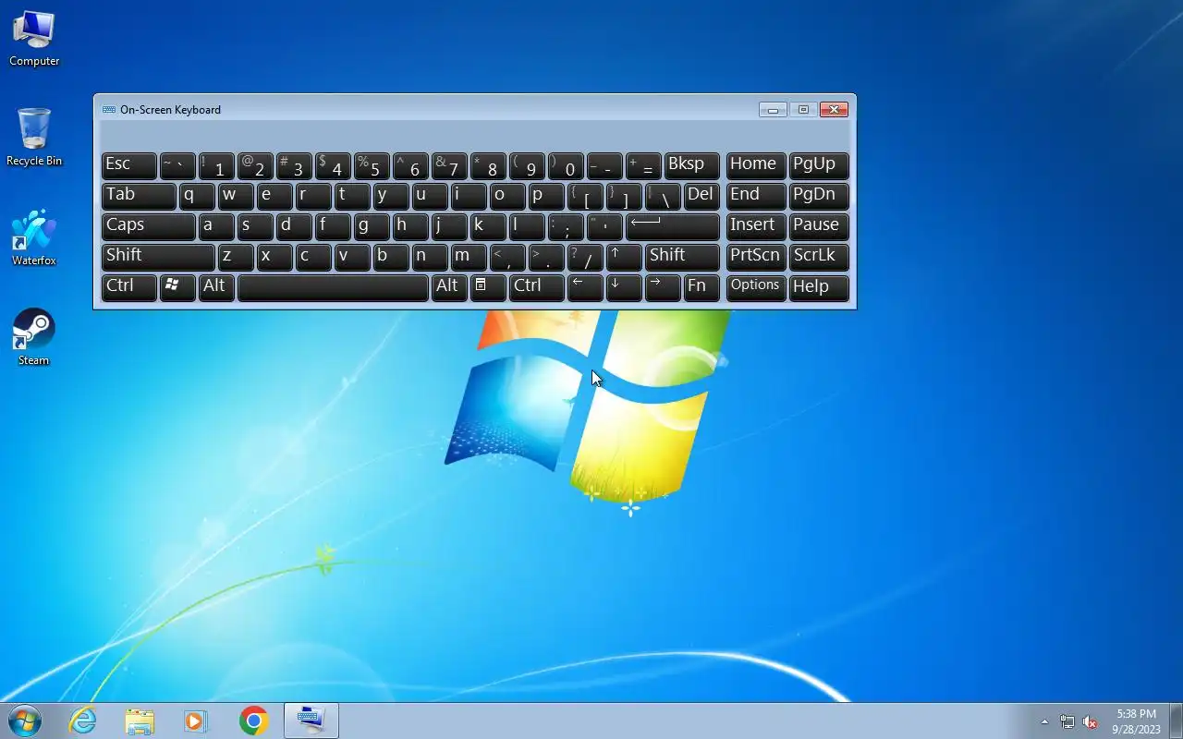
Task: Open the keyboard Options button
Action: click(756, 287)
